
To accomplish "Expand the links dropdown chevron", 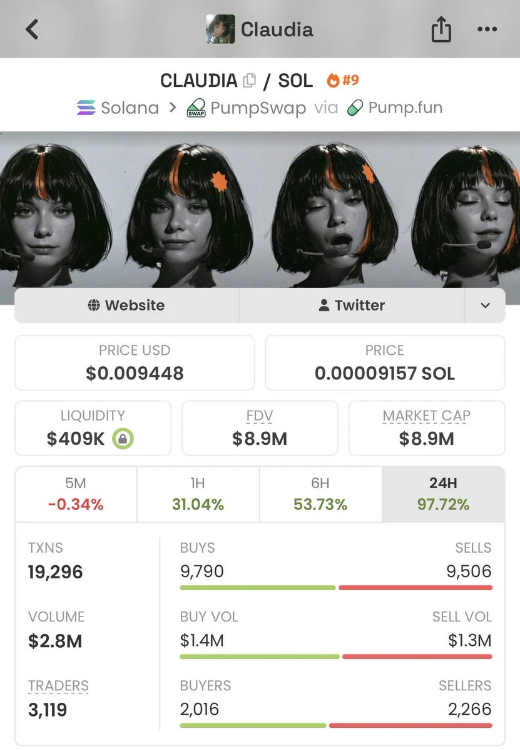I will pyautogui.click(x=485, y=305).
